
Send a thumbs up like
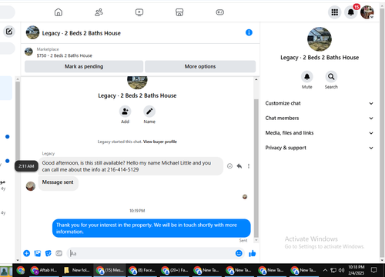tap(253, 253)
